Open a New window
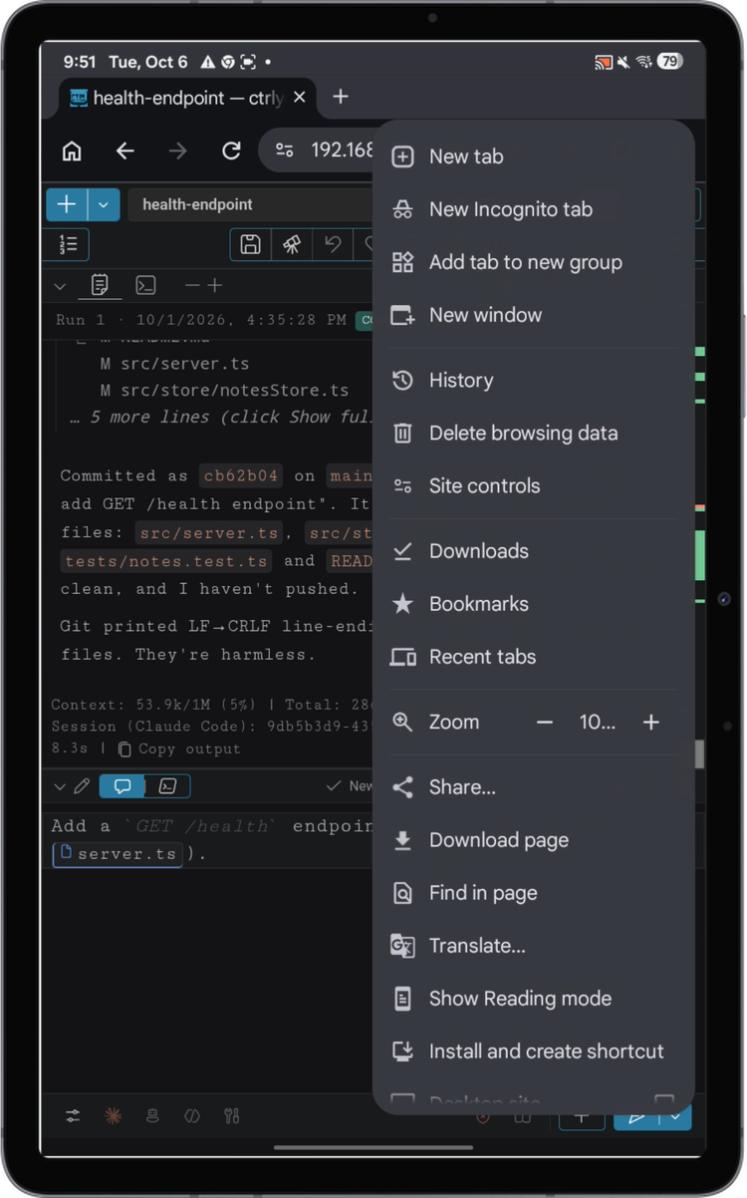This screenshot has height=1198, width=747. coord(533,315)
